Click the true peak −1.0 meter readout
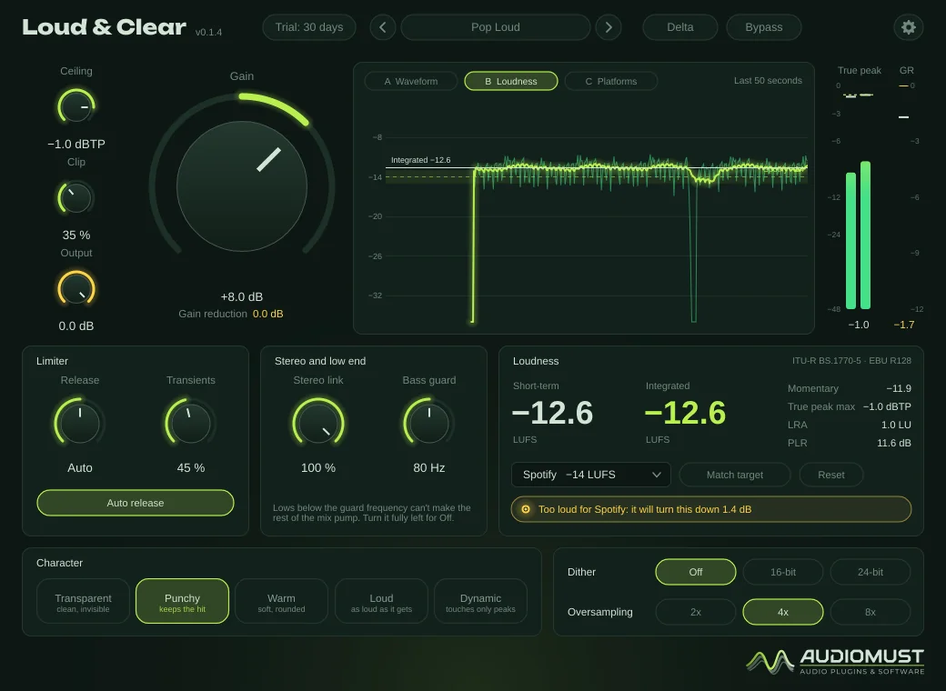 (x=858, y=325)
